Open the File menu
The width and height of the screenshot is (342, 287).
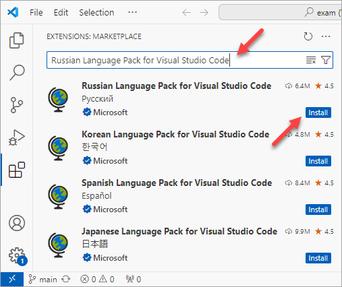(x=36, y=13)
